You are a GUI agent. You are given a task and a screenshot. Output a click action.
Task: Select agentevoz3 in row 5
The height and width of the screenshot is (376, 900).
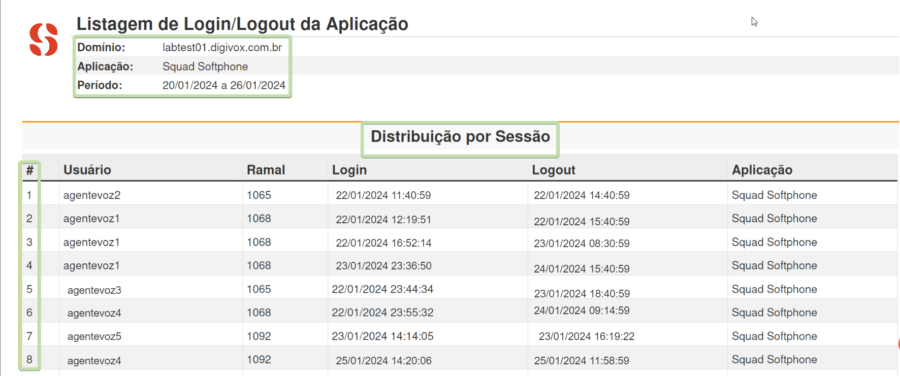[x=94, y=290]
